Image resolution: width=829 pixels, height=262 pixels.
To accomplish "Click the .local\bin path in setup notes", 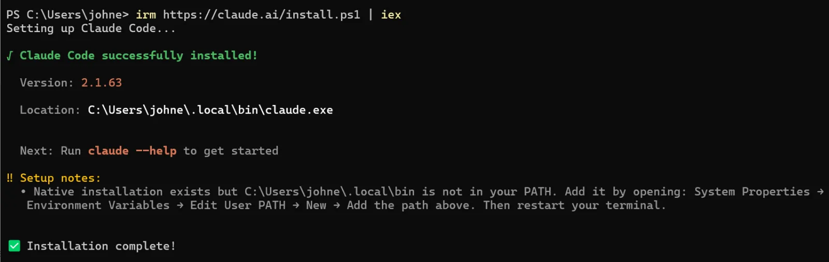I will pos(330,192).
